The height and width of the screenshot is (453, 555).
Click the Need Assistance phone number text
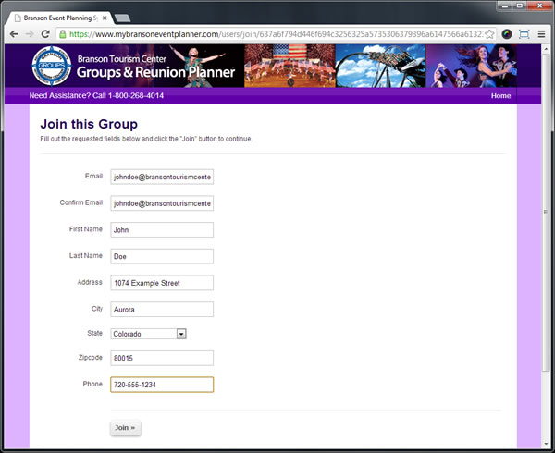coord(96,95)
